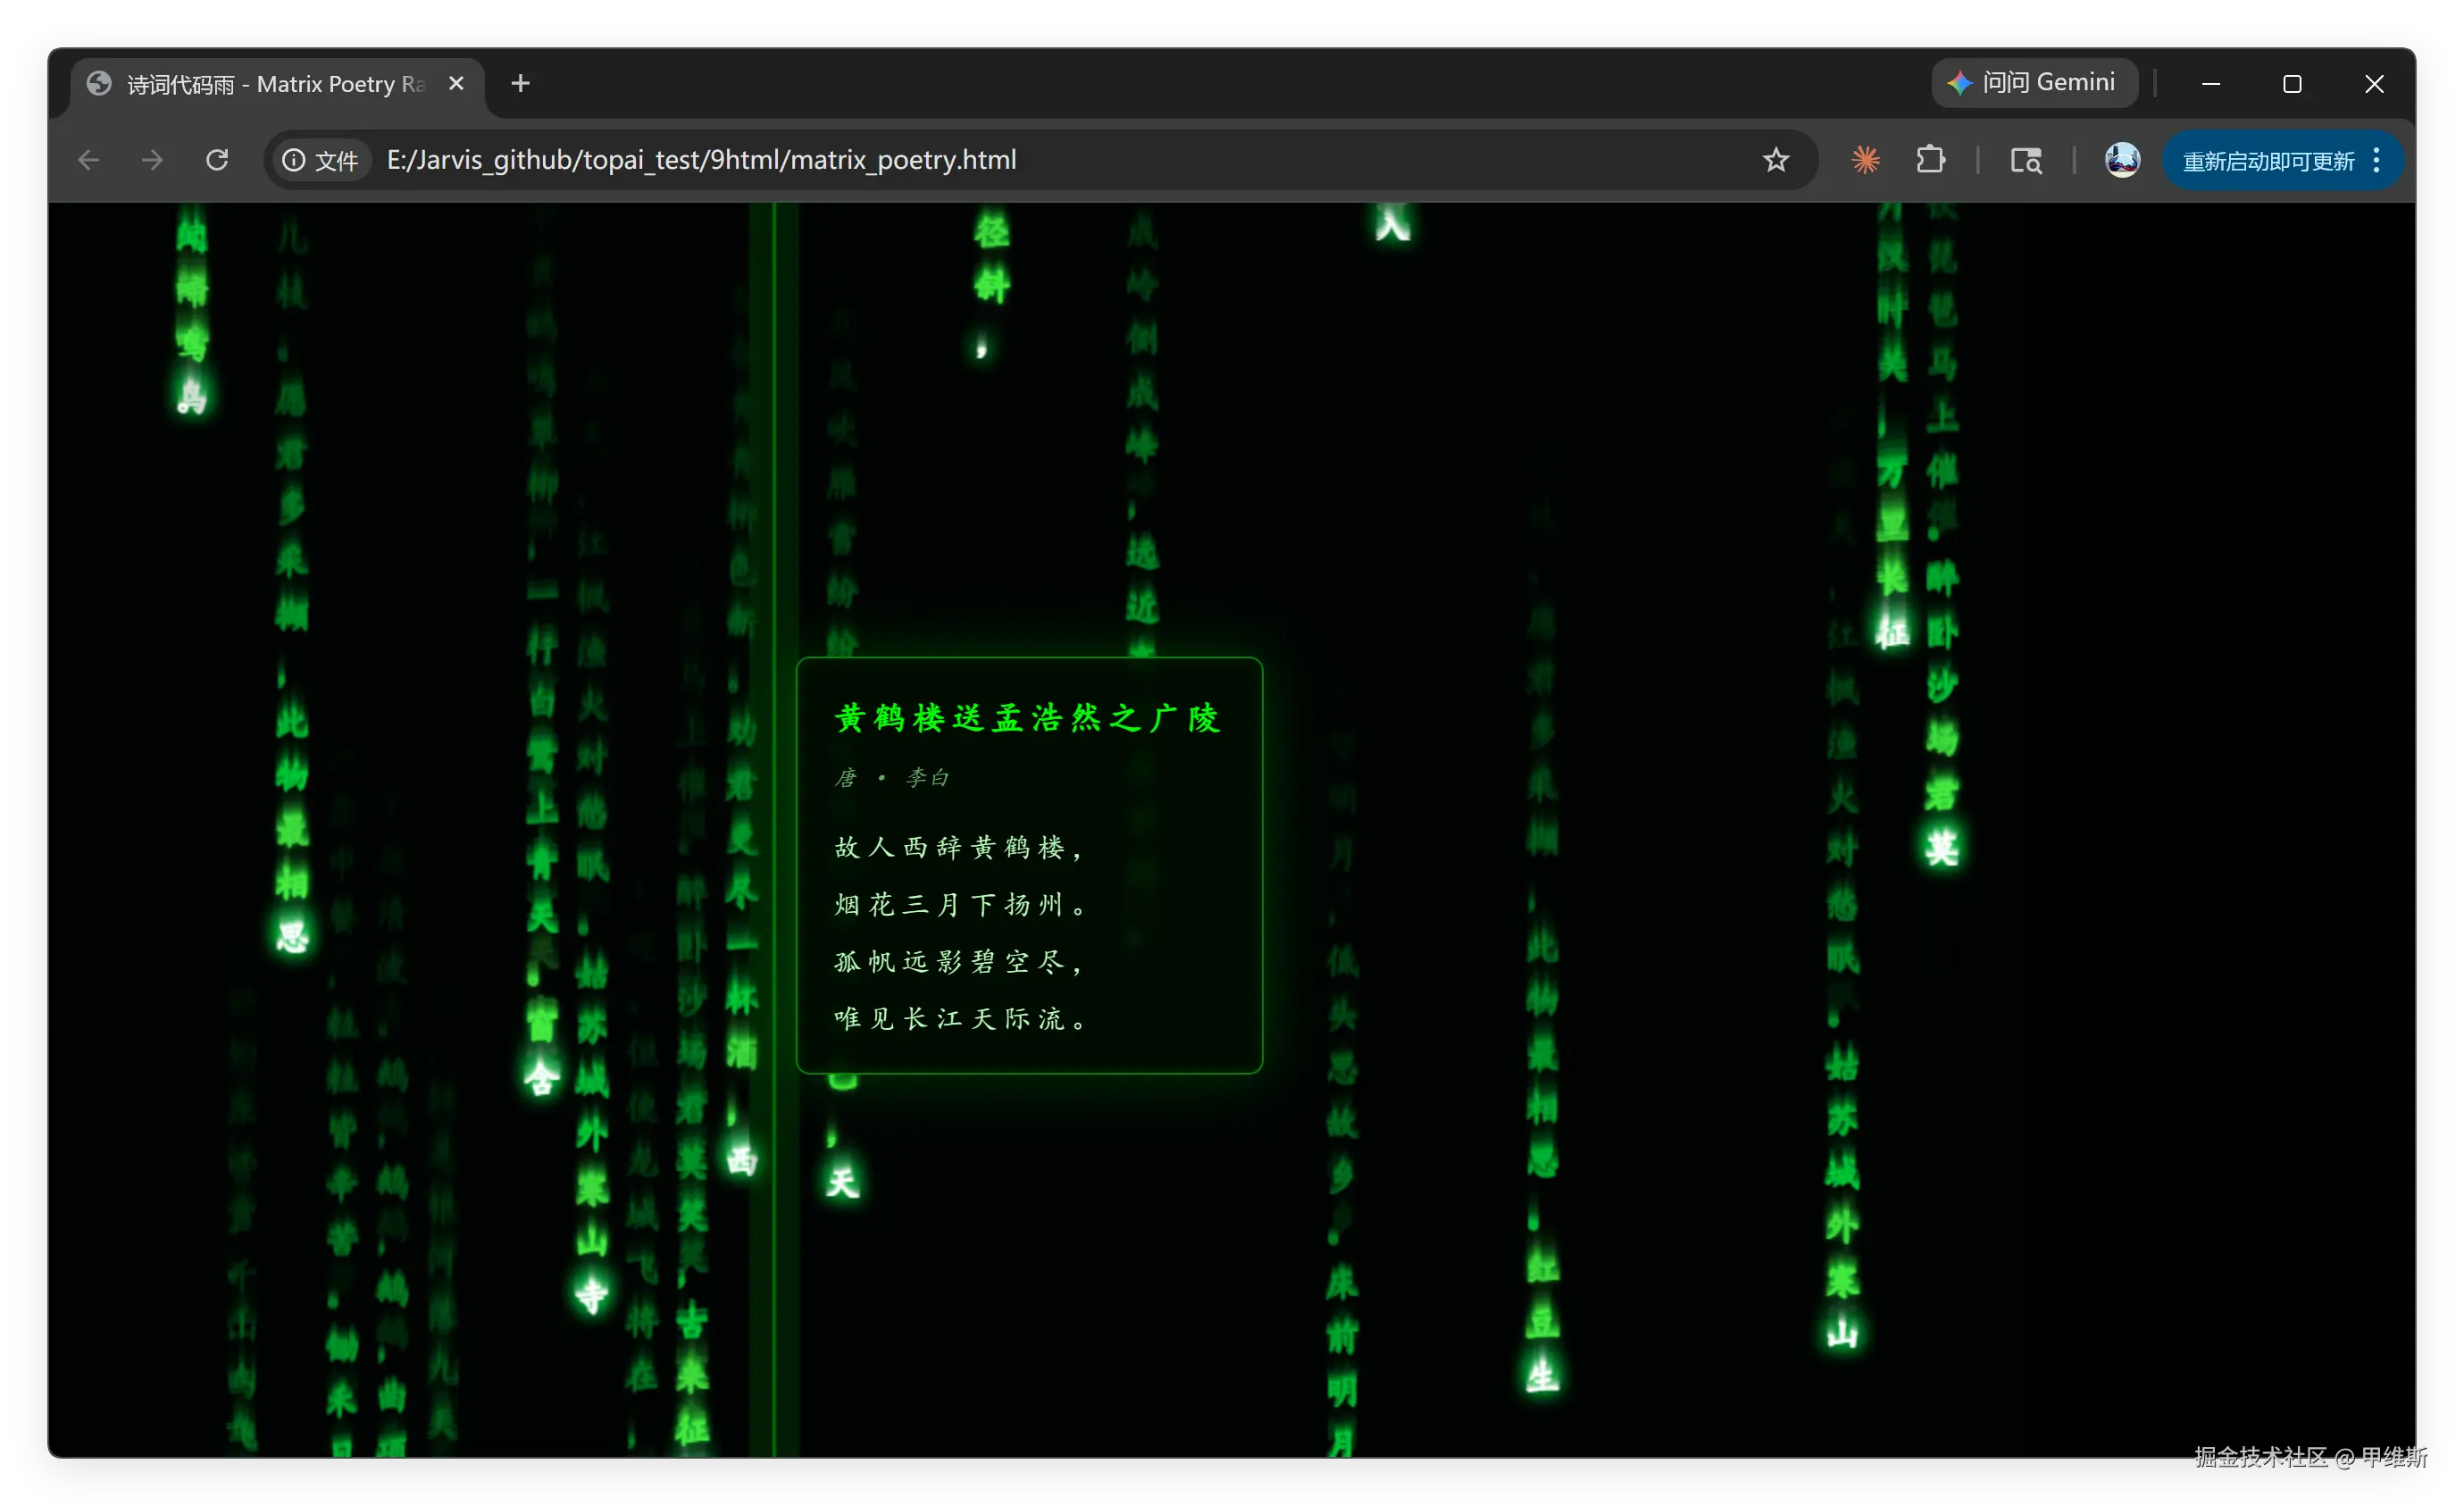Open the orange starburst extension icon
Screen dimensions: 2464x1506
coord(1865,160)
